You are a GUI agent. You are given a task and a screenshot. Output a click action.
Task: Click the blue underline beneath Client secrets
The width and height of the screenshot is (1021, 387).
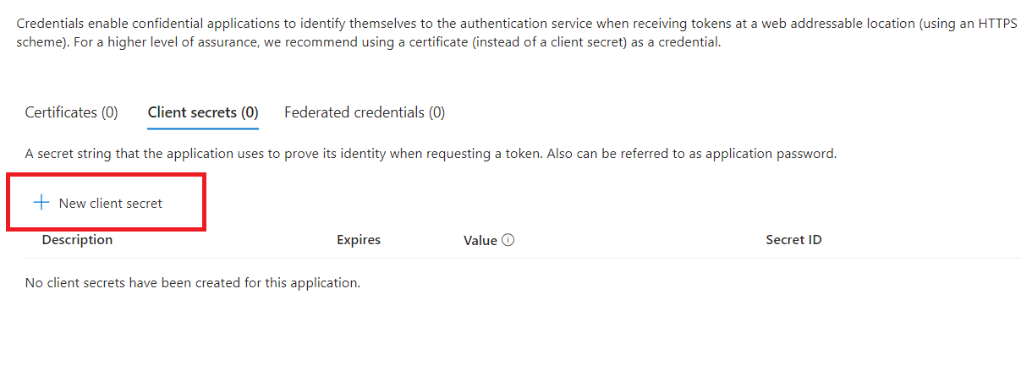203,128
